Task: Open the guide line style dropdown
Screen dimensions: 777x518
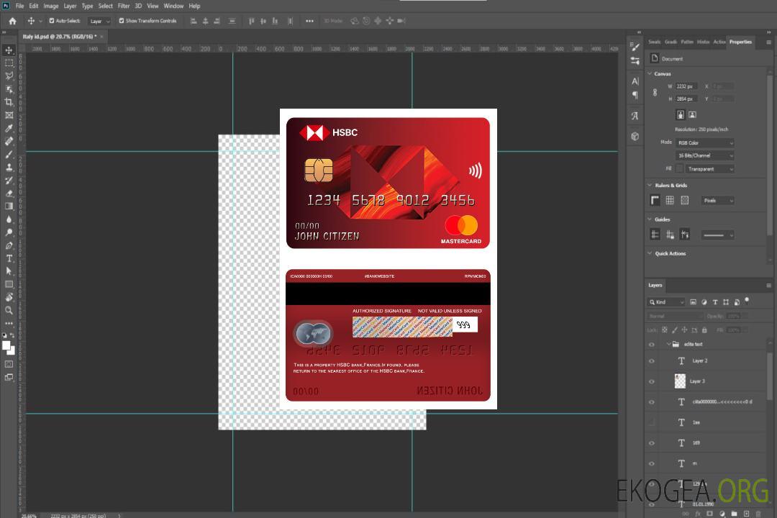Action: pos(717,235)
